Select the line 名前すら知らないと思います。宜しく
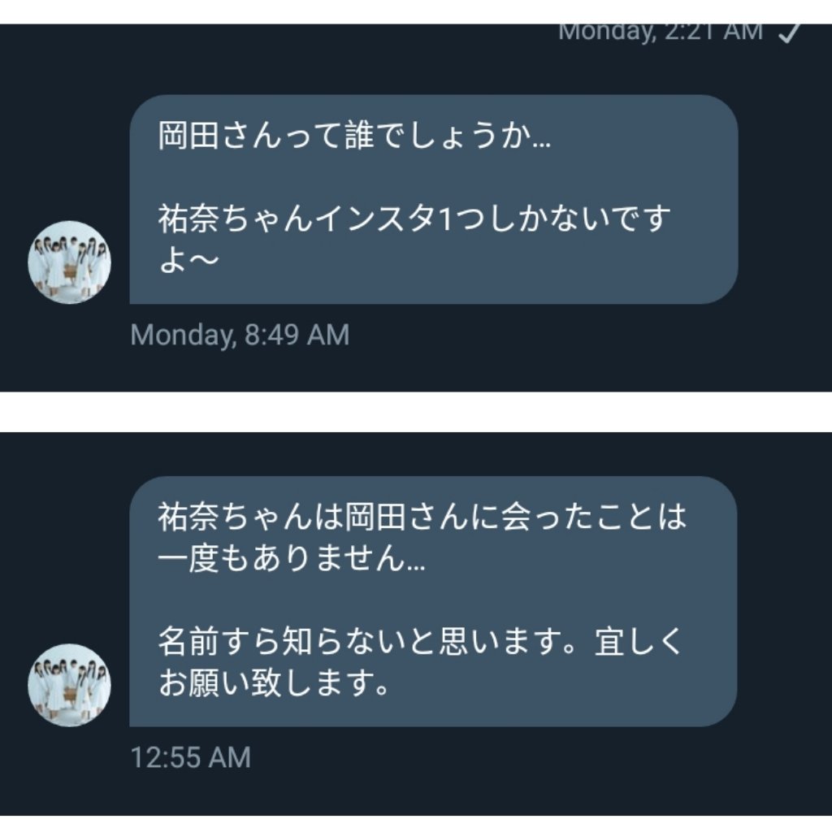The width and height of the screenshot is (832, 832). pos(420,641)
